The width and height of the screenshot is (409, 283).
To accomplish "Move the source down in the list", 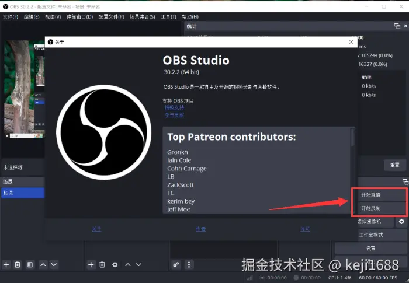I will [139, 265].
